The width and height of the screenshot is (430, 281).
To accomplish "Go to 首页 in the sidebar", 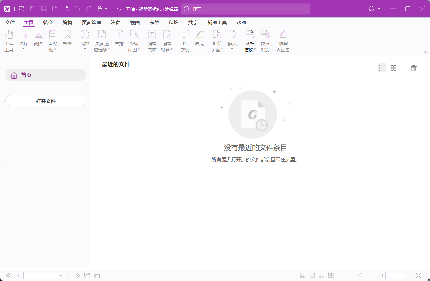I will pyautogui.click(x=26, y=75).
